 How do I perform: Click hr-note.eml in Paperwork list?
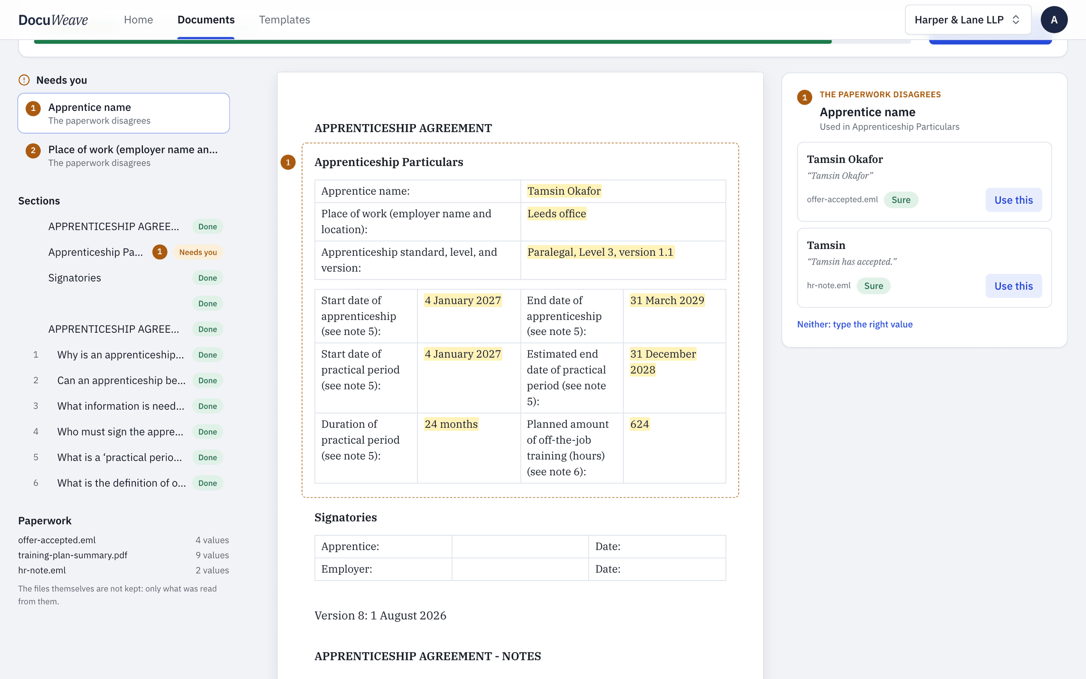pyautogui.click(x=42, y=570)
